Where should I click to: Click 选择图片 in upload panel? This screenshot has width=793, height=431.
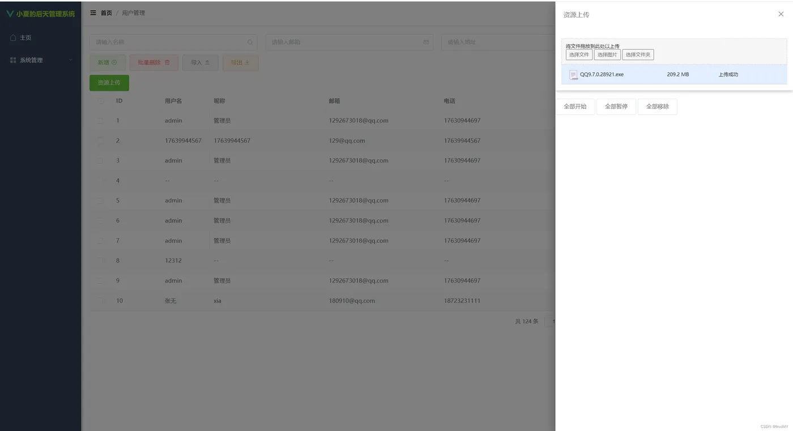(607, 55)
